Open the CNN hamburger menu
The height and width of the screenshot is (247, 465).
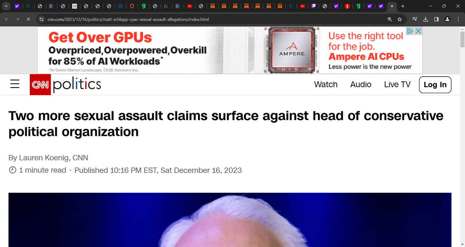[x=15, y=84]
